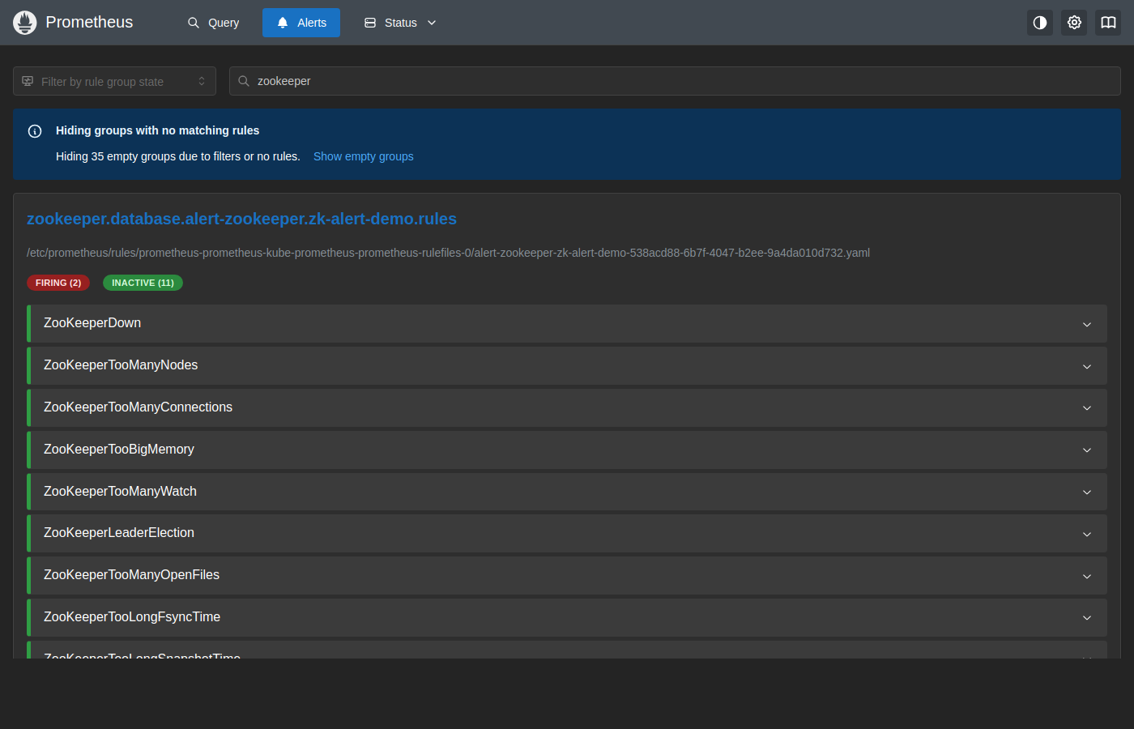Viewport: 1134px width, 729px height.
Task: Click the Prometheus flame logo
Action: (x=25, y=23)
